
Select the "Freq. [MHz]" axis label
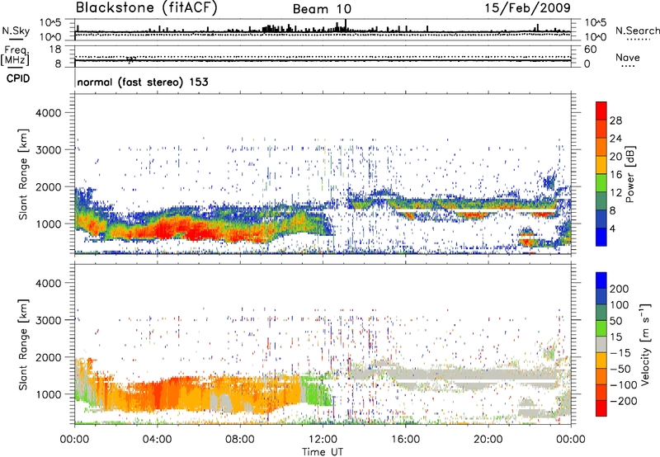15,55
